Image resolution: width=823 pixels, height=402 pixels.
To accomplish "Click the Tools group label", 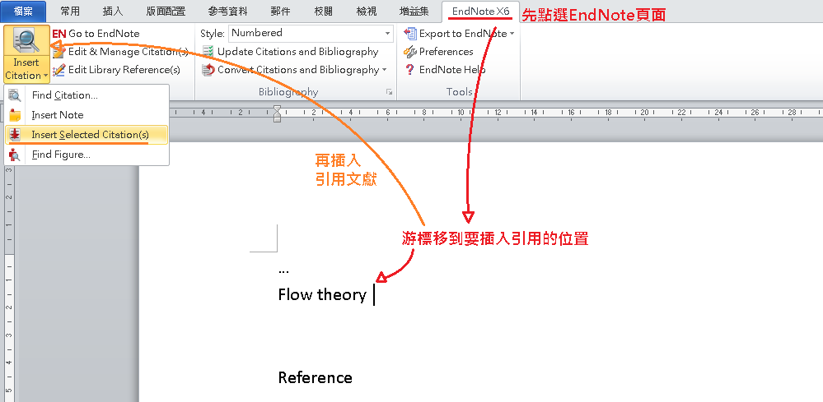I will pos(459,92).
